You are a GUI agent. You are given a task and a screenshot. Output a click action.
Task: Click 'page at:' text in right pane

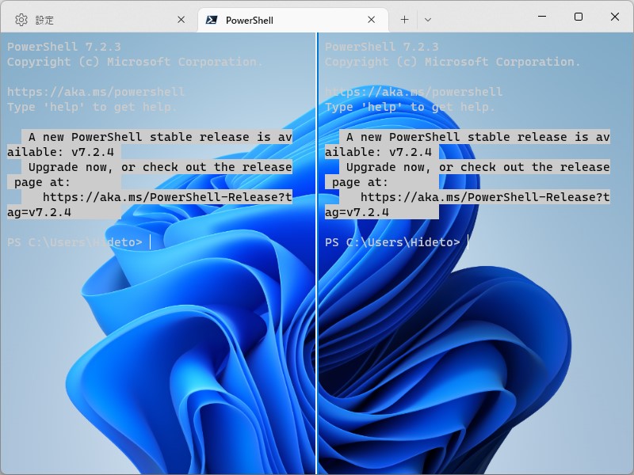click(360, 182)
